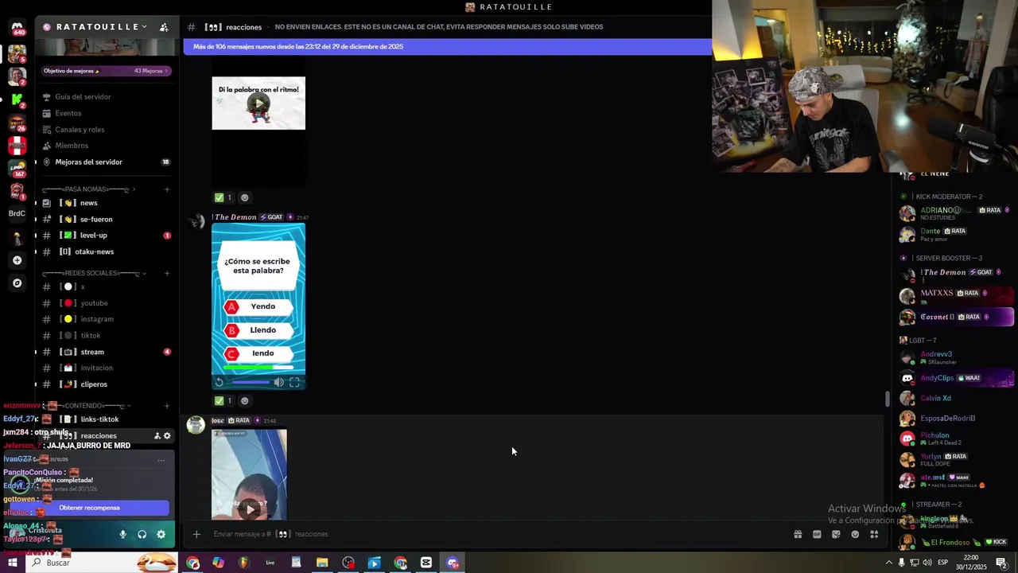The image size is (1018, 573).
Task: Collapse the REDES SOCIALES category
Action: (x=92, y=273)
